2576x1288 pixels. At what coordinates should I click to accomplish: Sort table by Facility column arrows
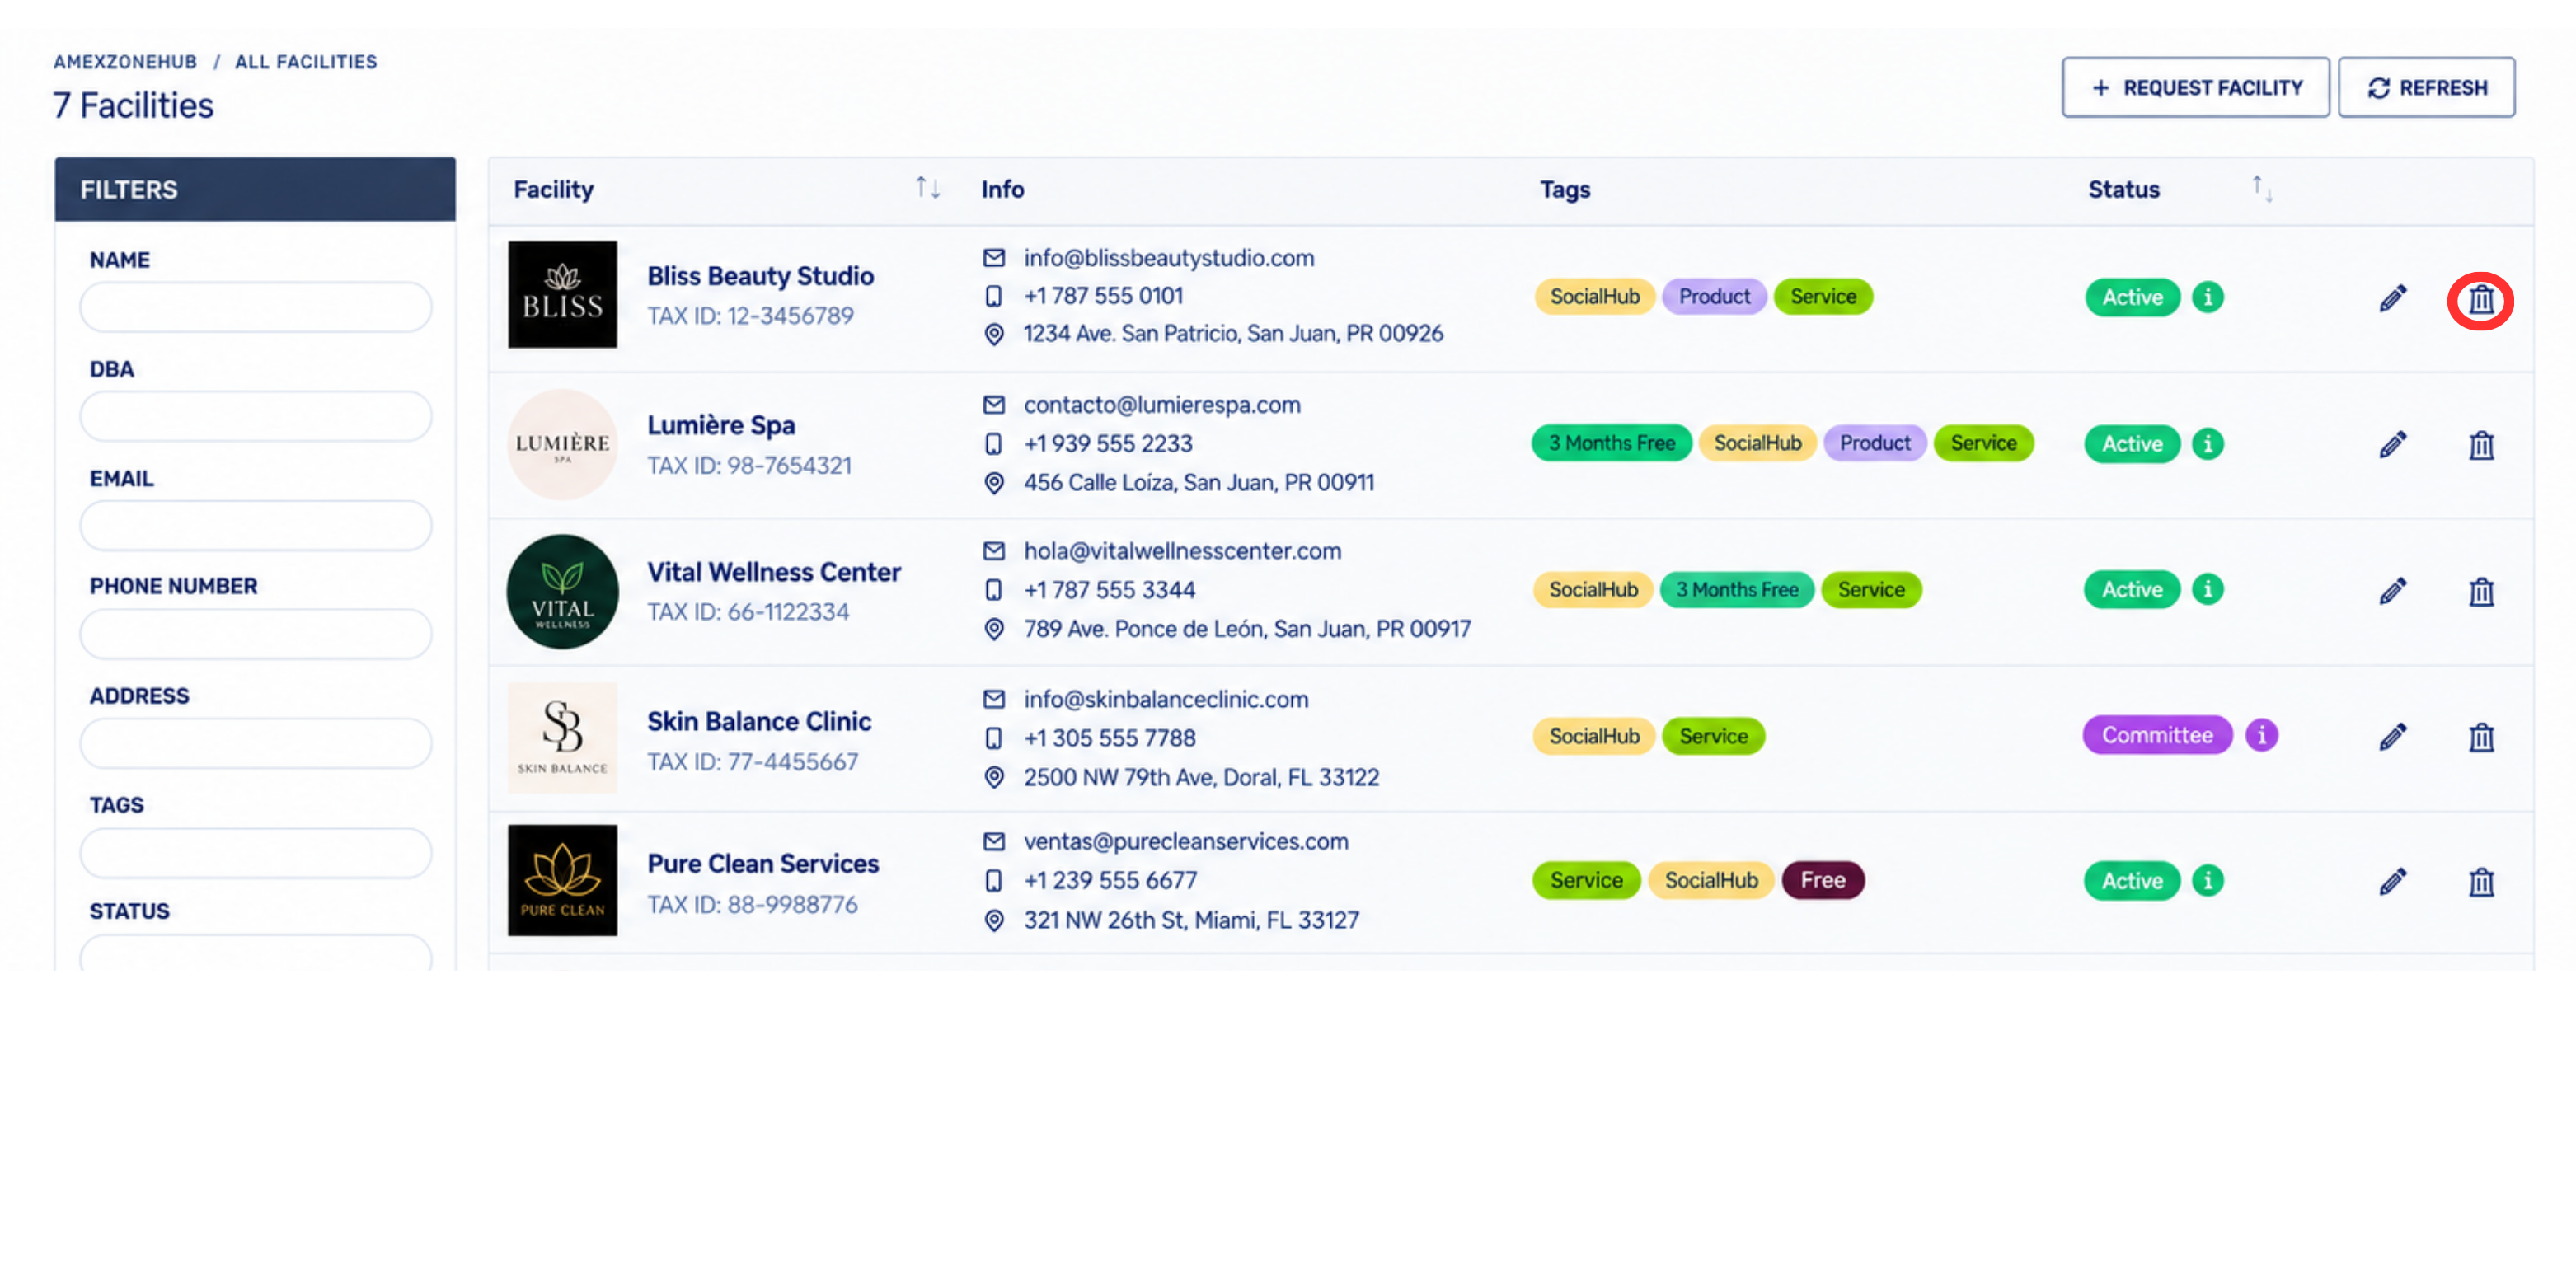click(x=927, y=188)
